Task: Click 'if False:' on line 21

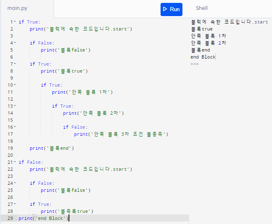Action: click(31, 162)
